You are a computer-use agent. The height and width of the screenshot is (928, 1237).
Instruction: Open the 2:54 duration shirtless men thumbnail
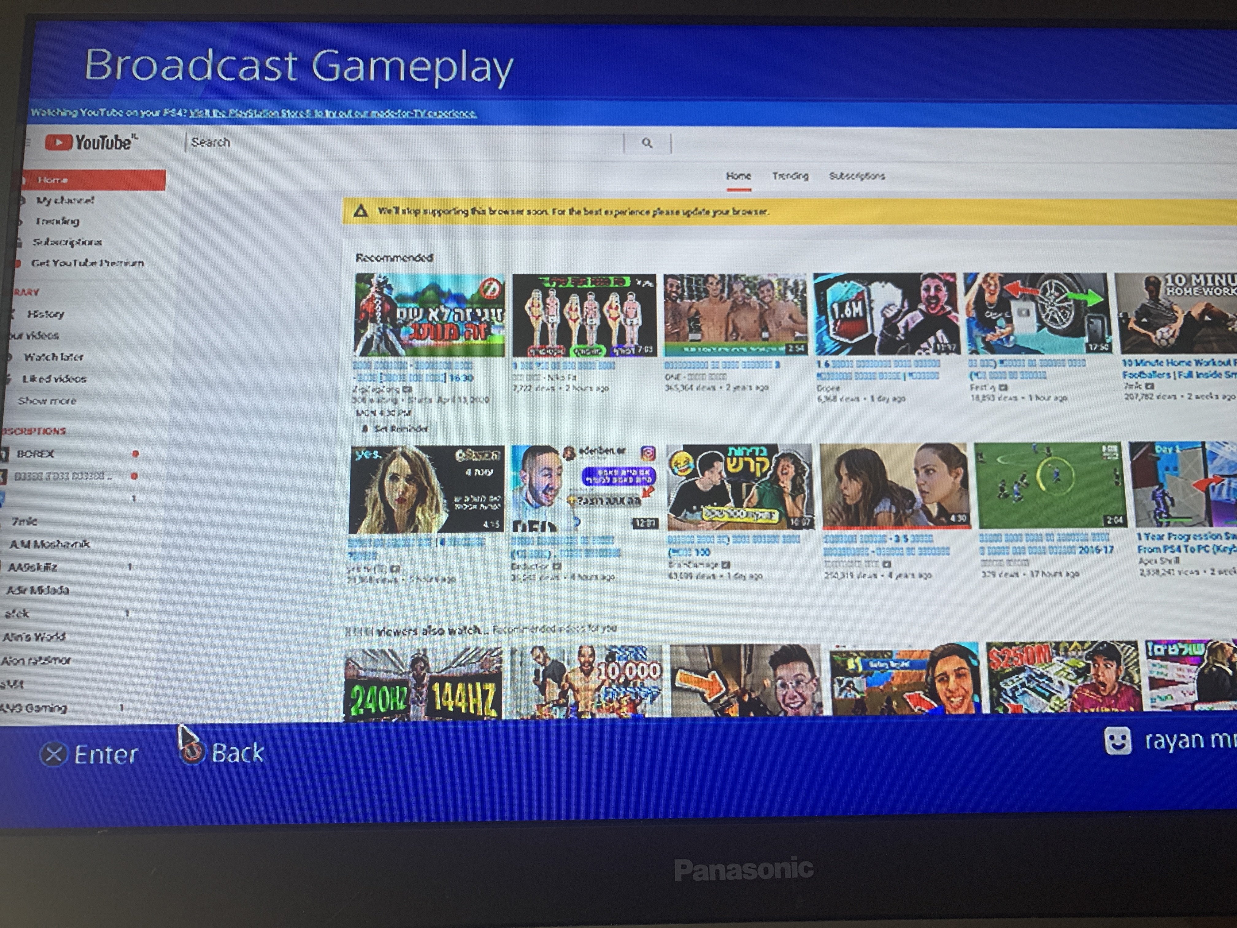[735, 314]
